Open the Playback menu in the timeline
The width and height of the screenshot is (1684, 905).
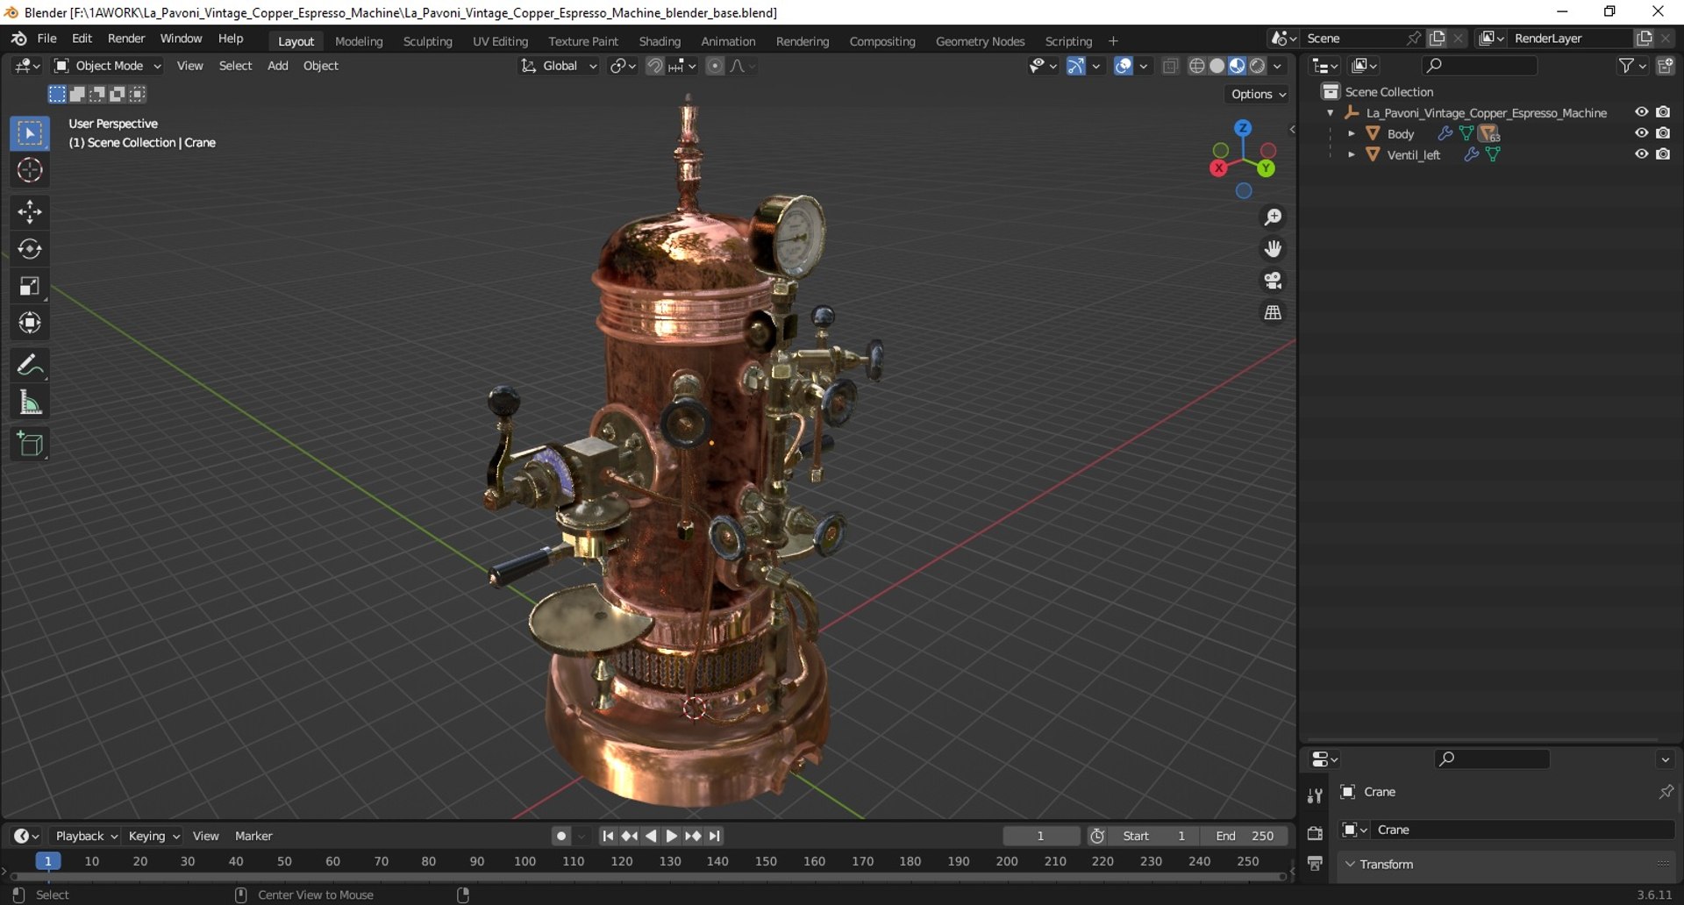point(86,837)
